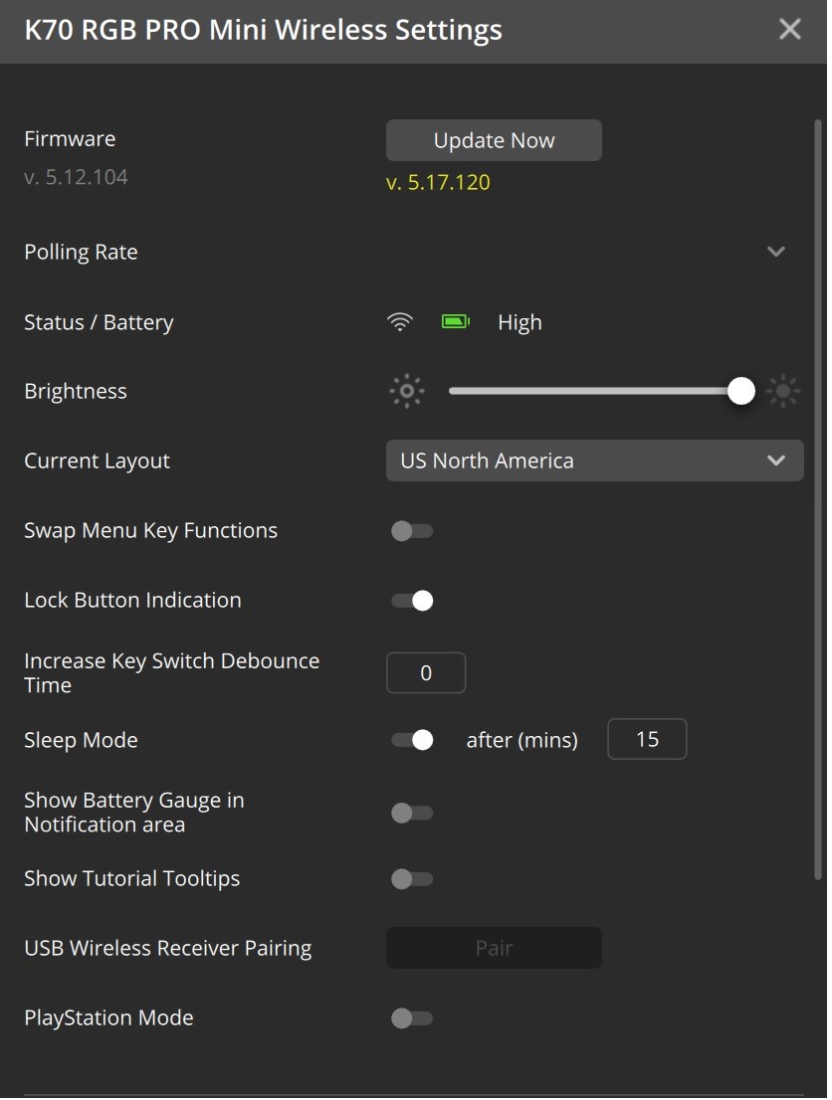This screenshot has height=1100, width=832.
Task: Click the Polling Rate label
Action: click(81, 252)
